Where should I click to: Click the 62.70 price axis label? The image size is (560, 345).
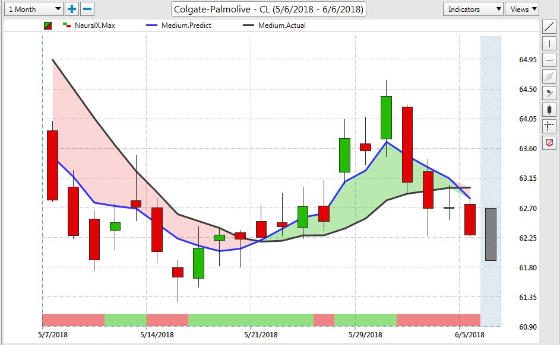pos(528,208)
